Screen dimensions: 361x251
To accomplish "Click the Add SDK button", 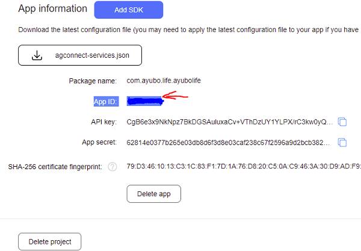I will [x=129, y=10].
